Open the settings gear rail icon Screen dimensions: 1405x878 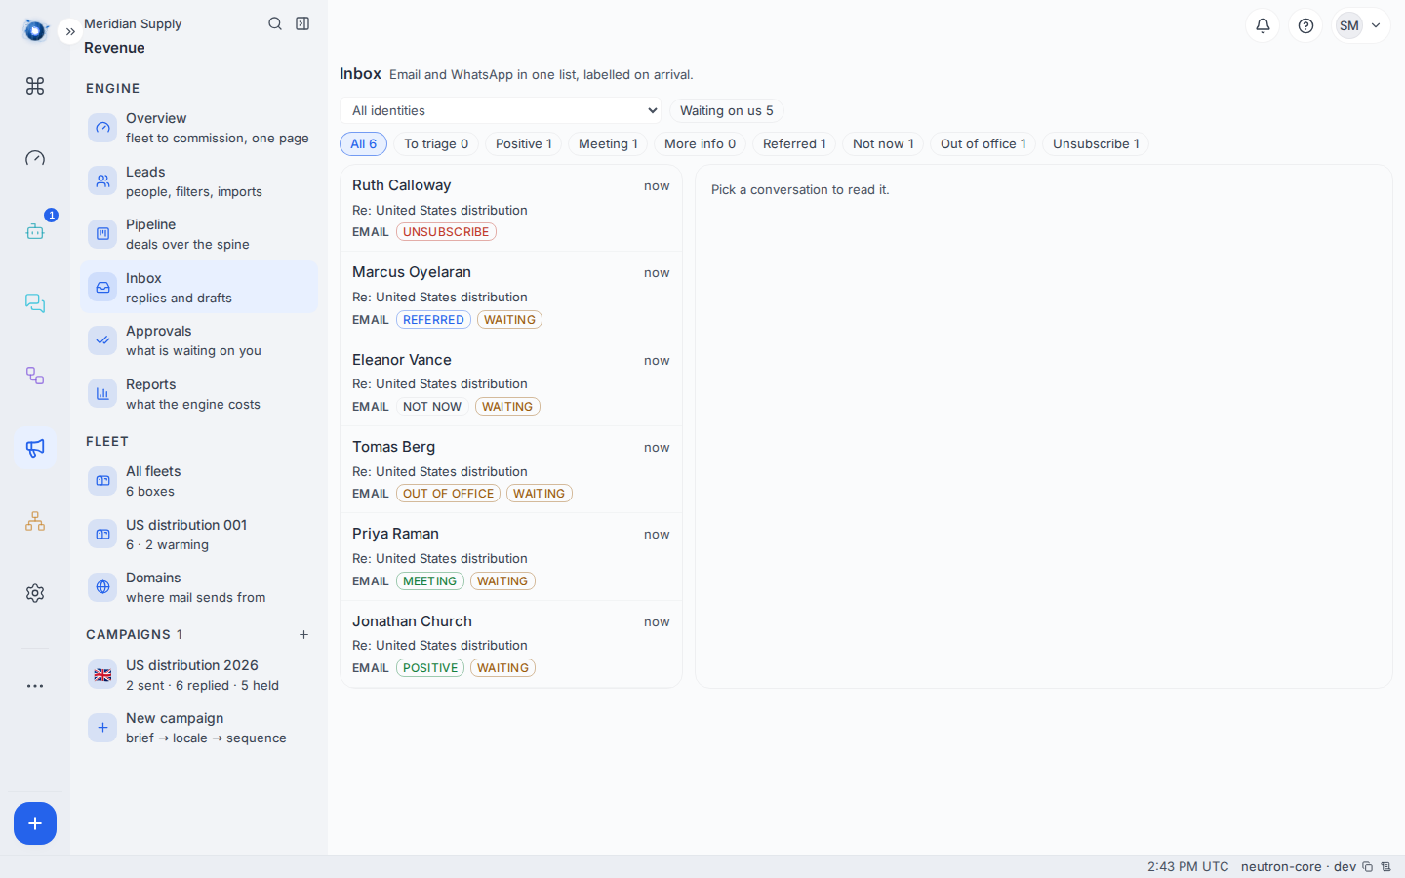click(35, 593)
